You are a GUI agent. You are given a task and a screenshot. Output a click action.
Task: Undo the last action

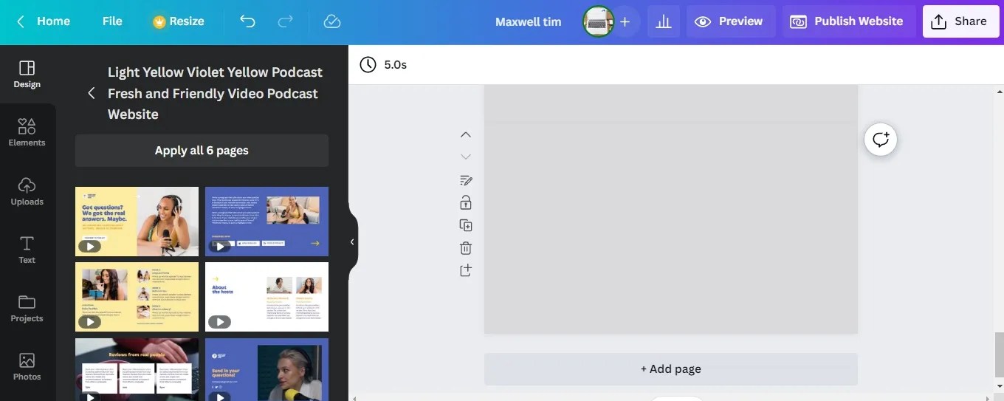click(x=247, y=21)
